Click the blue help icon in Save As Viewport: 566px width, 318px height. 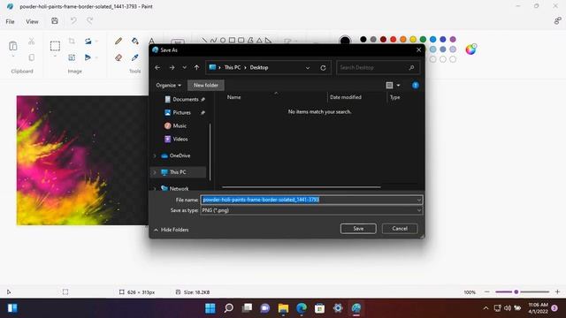click(x=416, y=85)
